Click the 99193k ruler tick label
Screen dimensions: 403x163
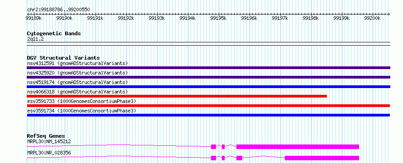[x=157, y=18]
